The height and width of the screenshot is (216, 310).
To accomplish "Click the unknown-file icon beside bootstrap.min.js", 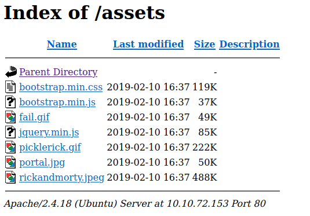I will point(10,102).
